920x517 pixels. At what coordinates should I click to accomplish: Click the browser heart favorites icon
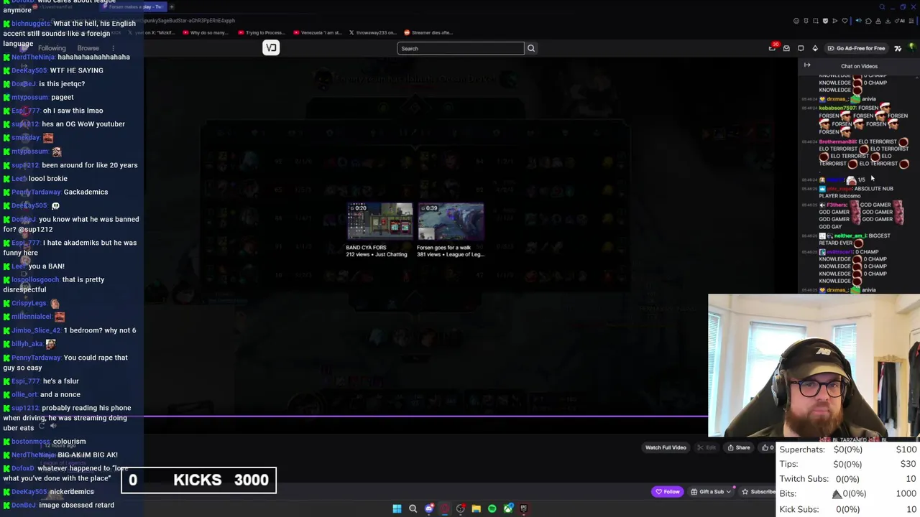[845, 21]
